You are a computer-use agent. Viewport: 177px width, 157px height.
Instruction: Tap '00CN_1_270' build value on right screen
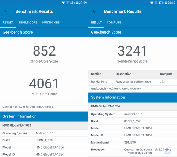[x=133, y=121]
